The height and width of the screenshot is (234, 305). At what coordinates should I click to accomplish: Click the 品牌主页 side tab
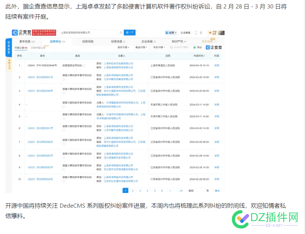[9, 64]
